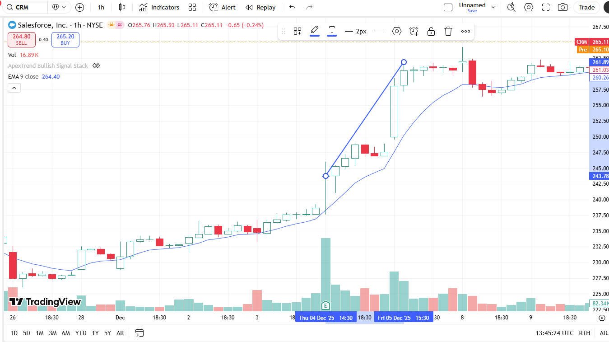609x342 pixels.
Task: Collapse the indicator legend with chevron
Action: 14,88
